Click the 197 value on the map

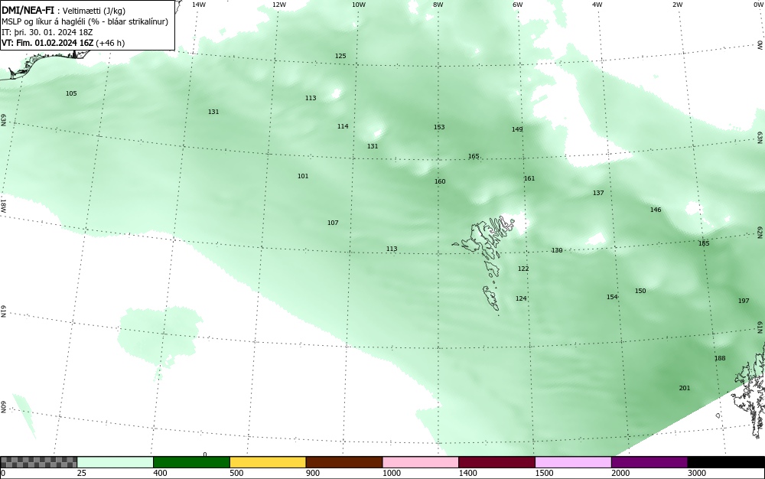click(x=744, y=301)
